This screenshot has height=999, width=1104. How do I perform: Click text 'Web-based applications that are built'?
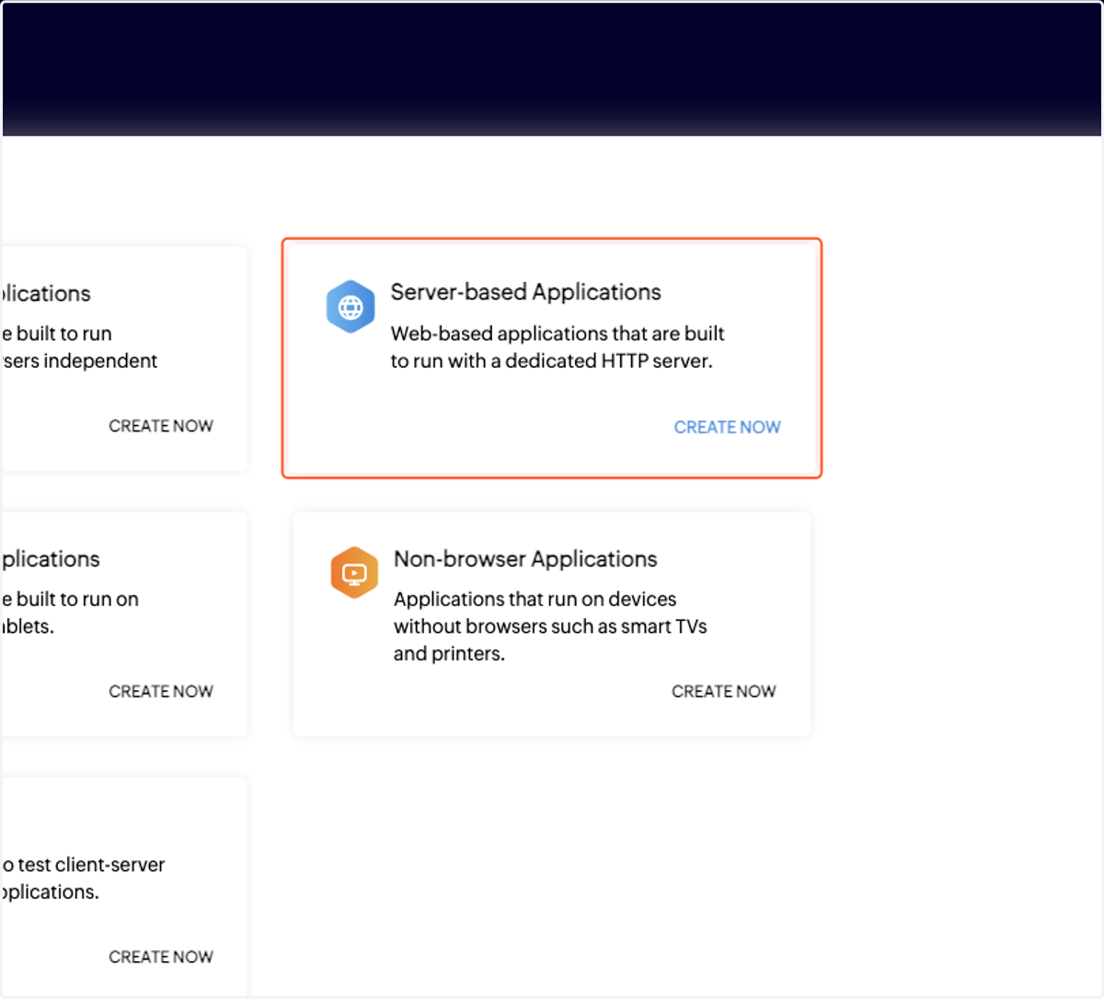[558, 333]
